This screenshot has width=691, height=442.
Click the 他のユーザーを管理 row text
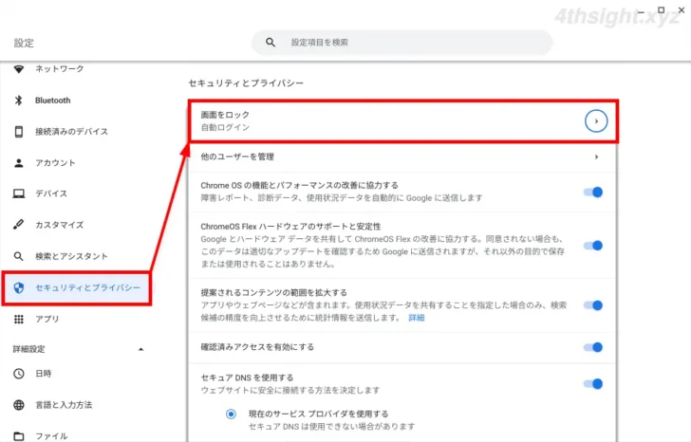point(237,157)
